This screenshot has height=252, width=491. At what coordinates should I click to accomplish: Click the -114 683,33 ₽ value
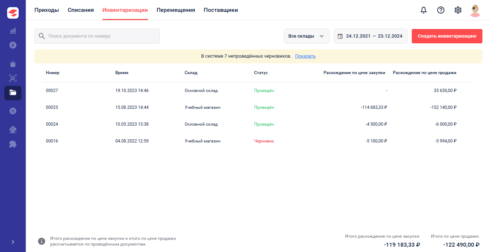tap(374, 107)
